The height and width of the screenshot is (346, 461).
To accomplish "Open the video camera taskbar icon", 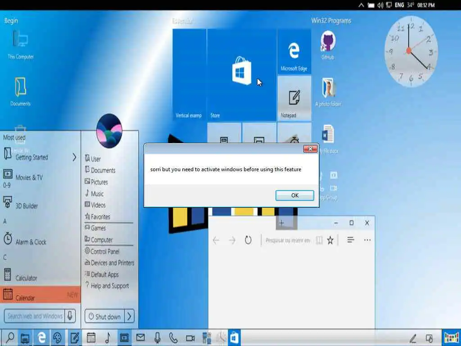I will (x=190, y=338).
